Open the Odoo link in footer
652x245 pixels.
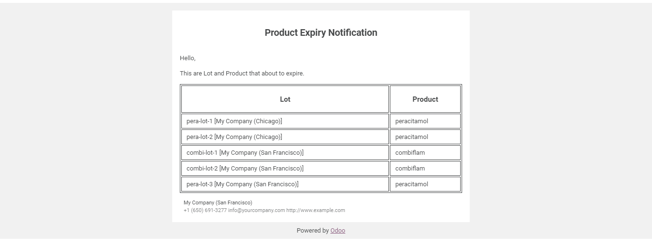coord(338,231)
